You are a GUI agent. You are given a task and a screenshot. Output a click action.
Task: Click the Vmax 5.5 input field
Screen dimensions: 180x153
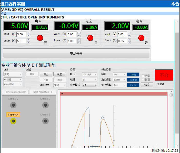point(21,41)
